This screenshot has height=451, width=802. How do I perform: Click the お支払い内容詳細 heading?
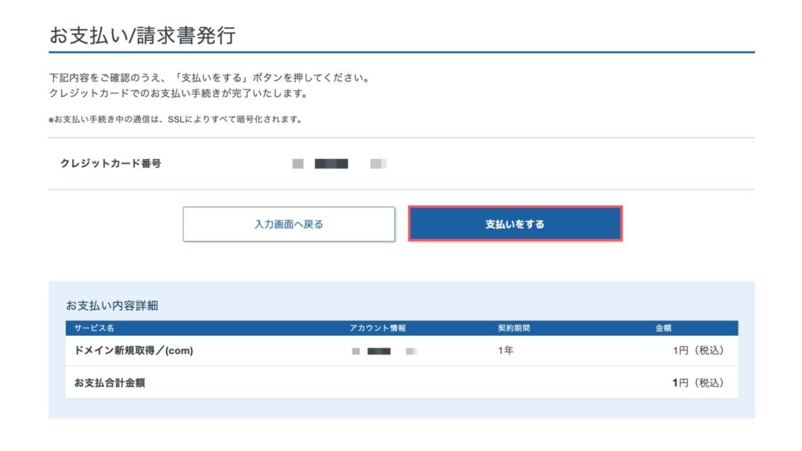tap(112, 305)
